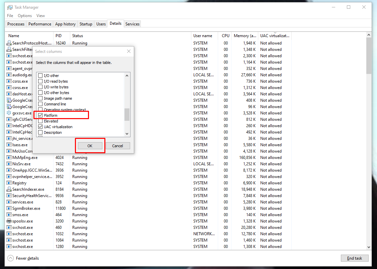Click the SgrmBroker.exe process icon
Image resolution: width=377 pixels, height=269 pixels.
click(9, 208)
